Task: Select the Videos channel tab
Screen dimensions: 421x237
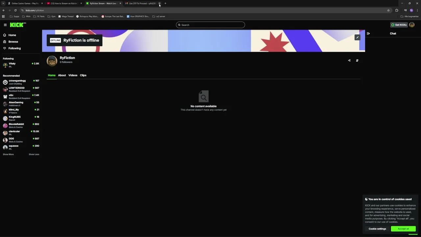Action: click(73, 75)
